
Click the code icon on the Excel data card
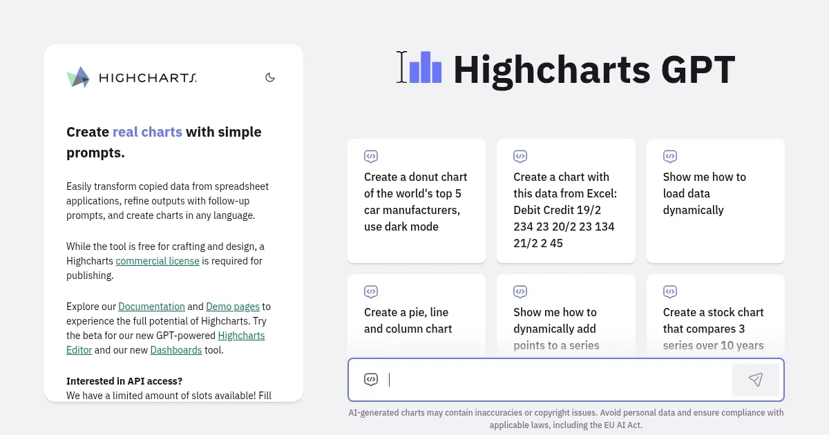(520, 156)
